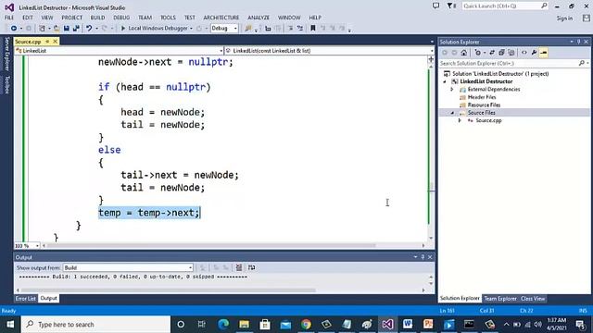The width and height of the screenshot is (593, 333).
Task: Open Microsoft Edge from the taskbar
Action: [223, 325]
